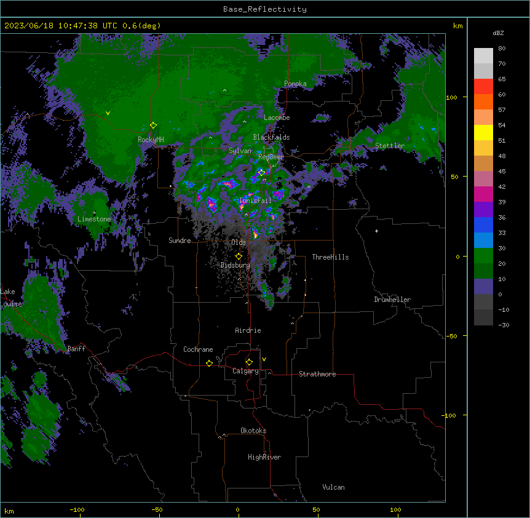Select the Airdrie label
The width and height of the screenshot is (530, 518).
(x=248, y=330)
